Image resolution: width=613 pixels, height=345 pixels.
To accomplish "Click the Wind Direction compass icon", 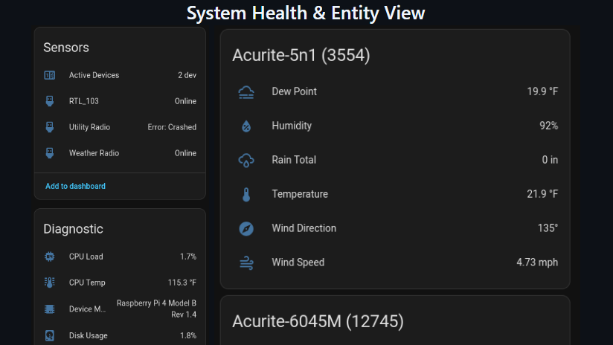I will (x=246, y=228).
